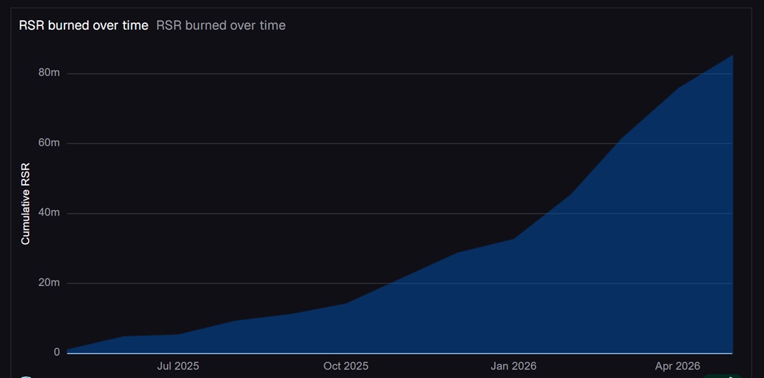Click where the curve crosses the 60m gridline
Viewport: 764px width, 378px height.
pyautogui.click(x=616, y=143)
